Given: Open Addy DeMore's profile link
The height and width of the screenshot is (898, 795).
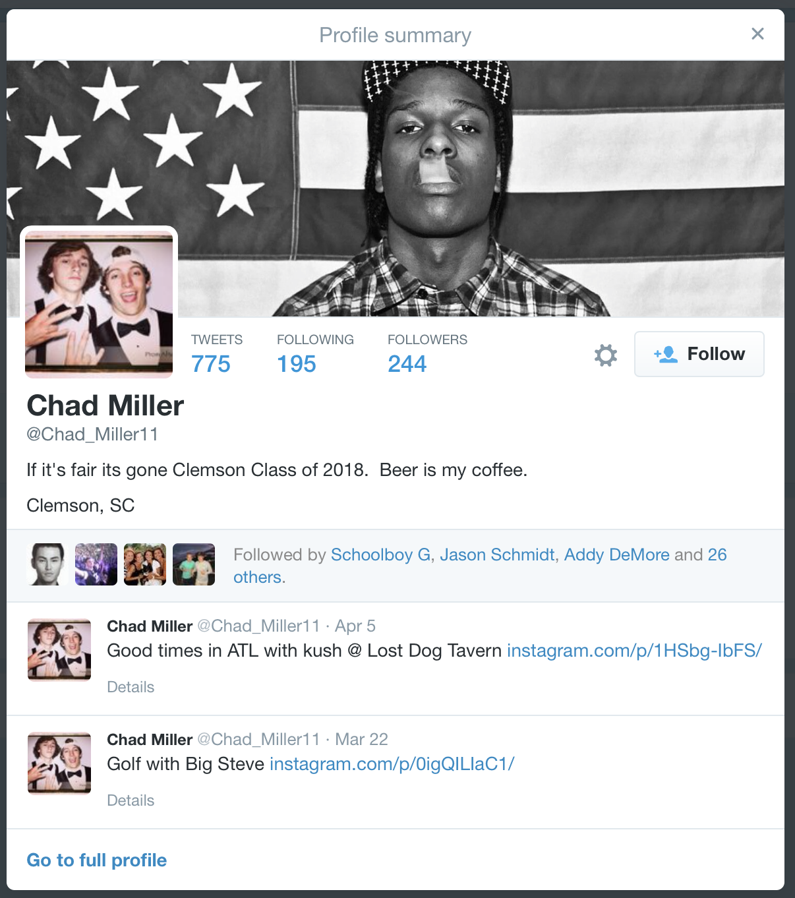Looking at the screenshot, I should [x=616, y=554].
